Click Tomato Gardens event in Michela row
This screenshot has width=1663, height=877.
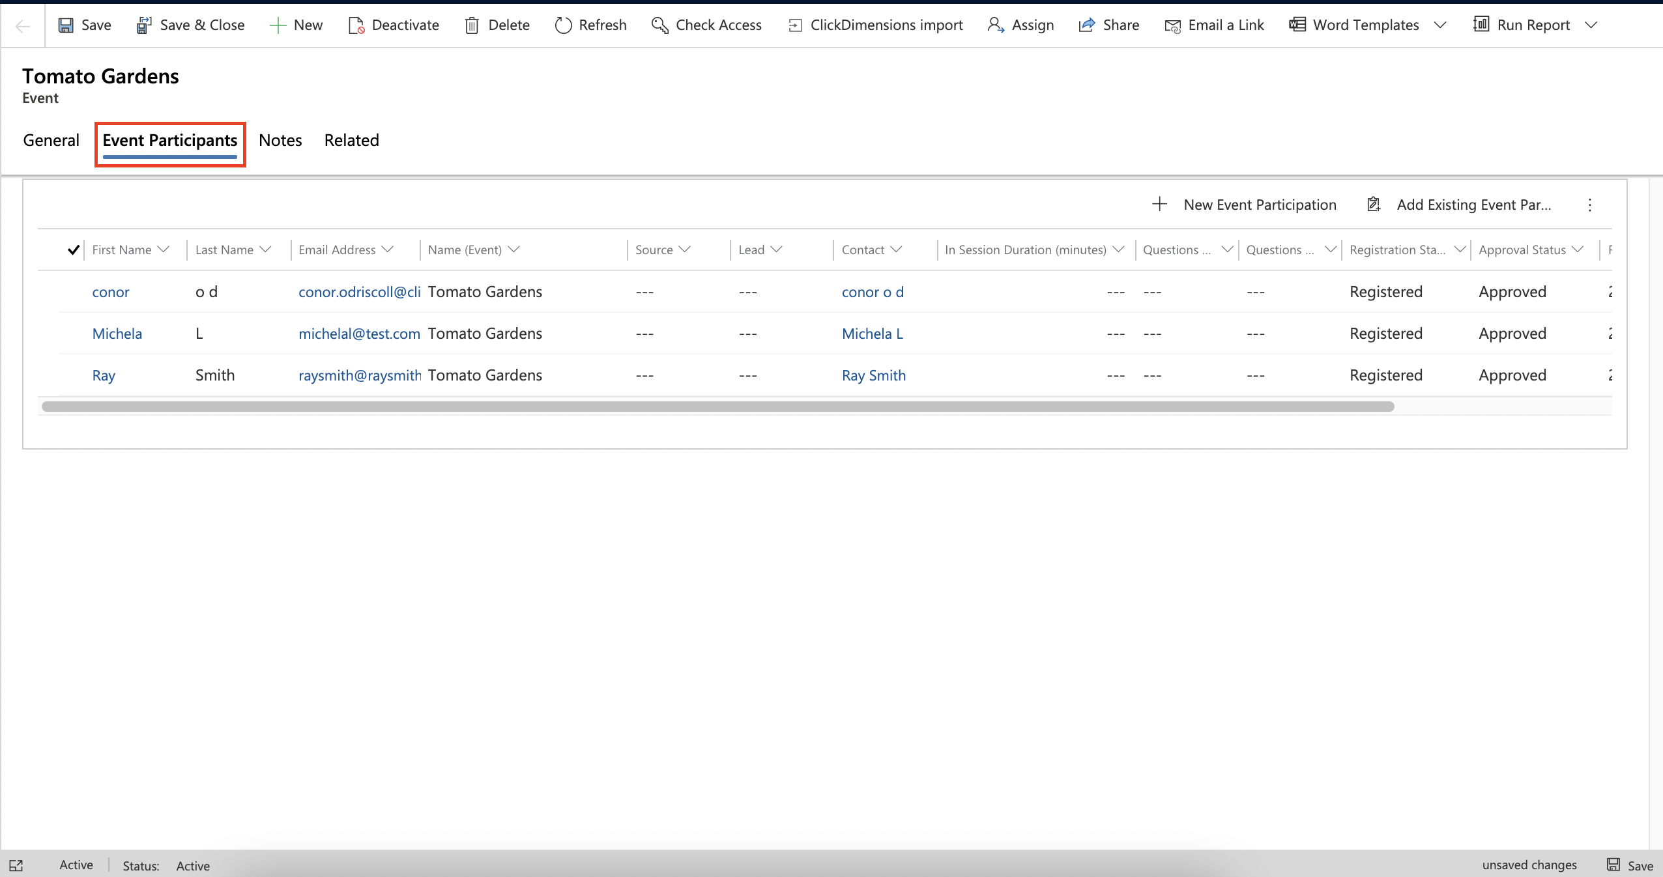485,334
